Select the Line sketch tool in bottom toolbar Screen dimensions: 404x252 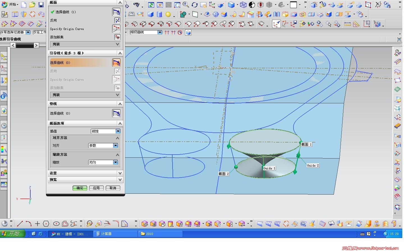[20, 224]
